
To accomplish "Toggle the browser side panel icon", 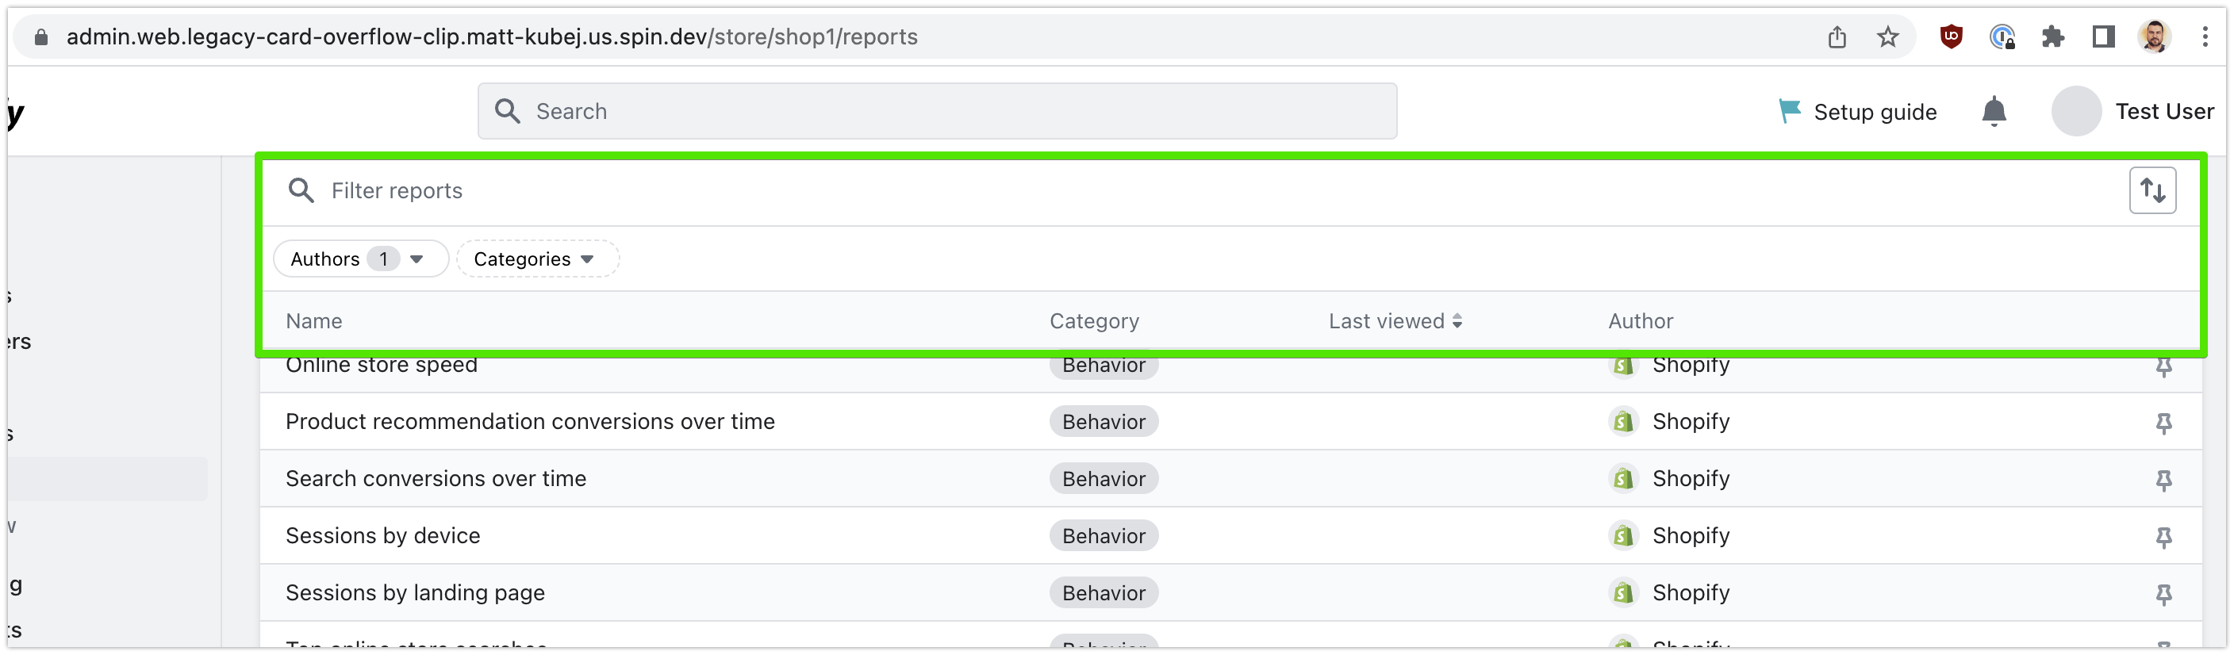I will point(2103,37).
